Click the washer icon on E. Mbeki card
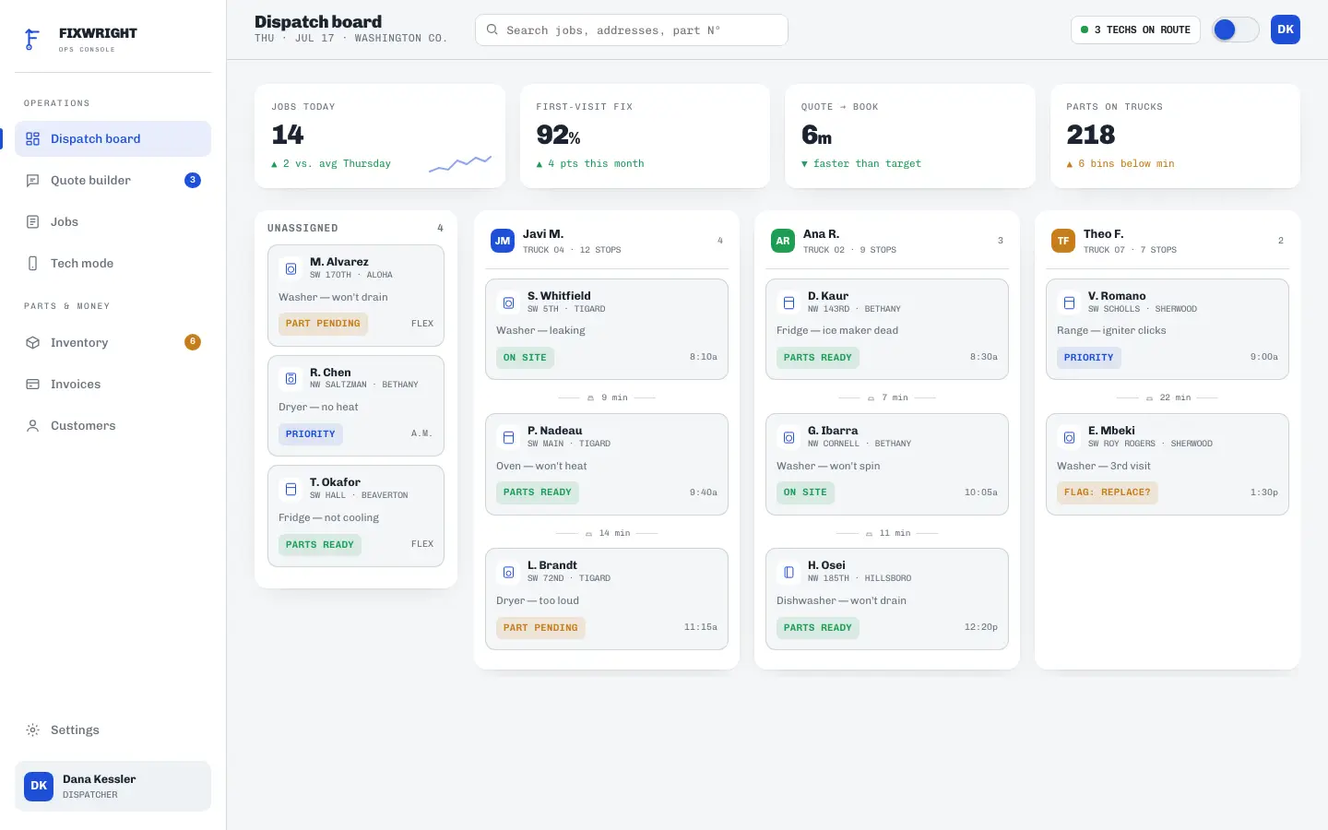1328x830 pixels. click(x=1069, y=437)
